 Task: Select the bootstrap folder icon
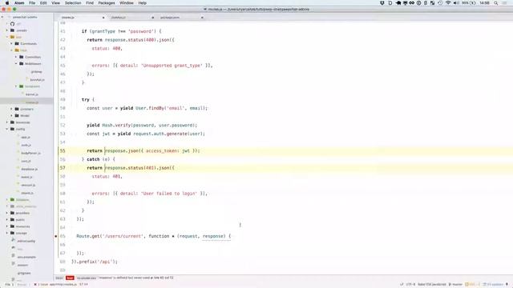[12, 122]
